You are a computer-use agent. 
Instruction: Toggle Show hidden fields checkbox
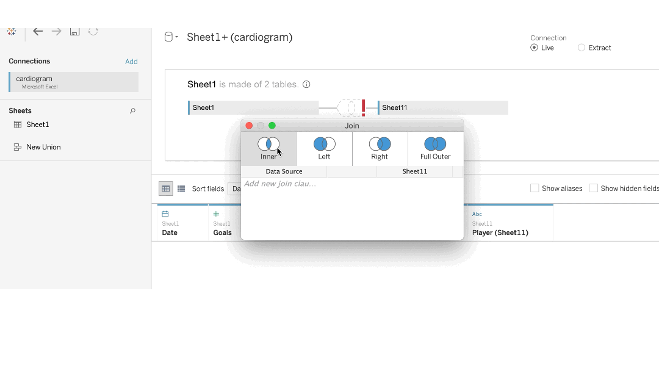[594, 188]
